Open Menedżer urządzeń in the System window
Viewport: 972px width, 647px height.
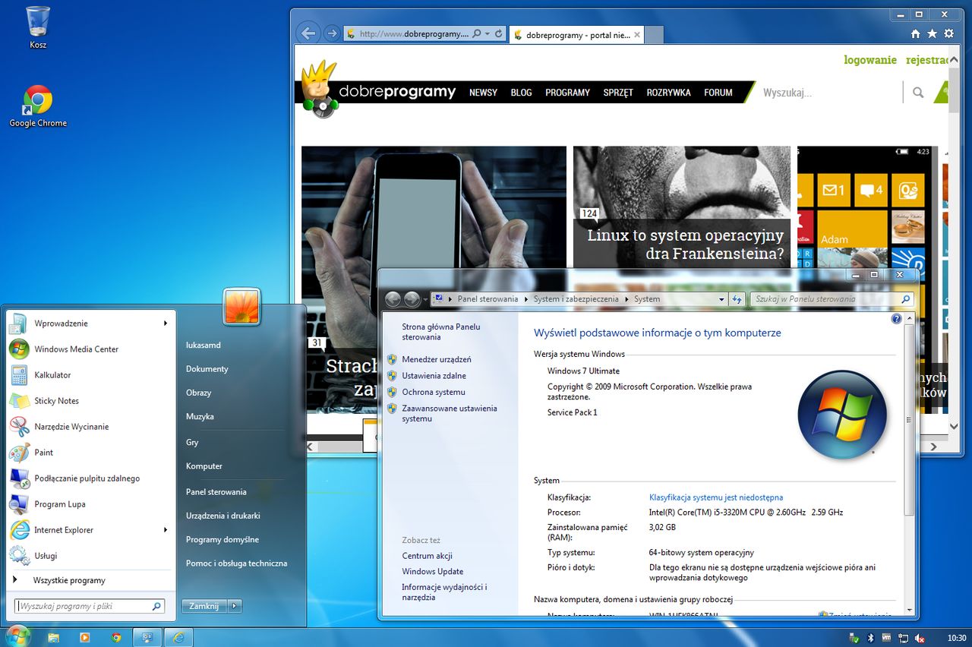click(437, 359)
